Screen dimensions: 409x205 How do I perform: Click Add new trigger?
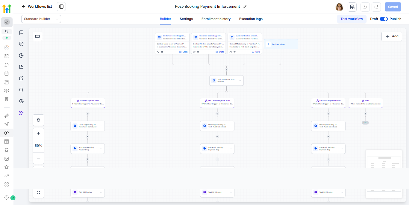281,44
